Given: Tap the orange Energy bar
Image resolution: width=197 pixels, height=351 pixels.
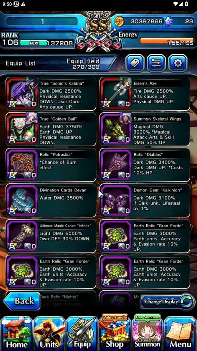Looking at the screenshot, I should point(167,41).
